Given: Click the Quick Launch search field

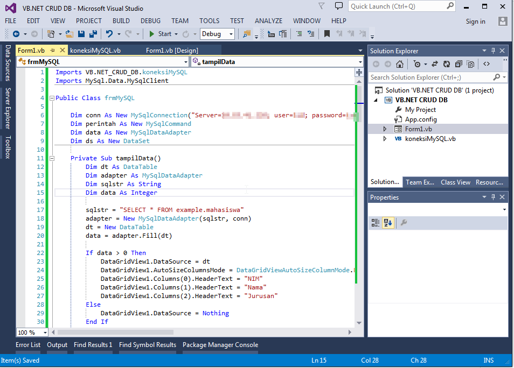Looking at the screenshot, I should [401, 6].
